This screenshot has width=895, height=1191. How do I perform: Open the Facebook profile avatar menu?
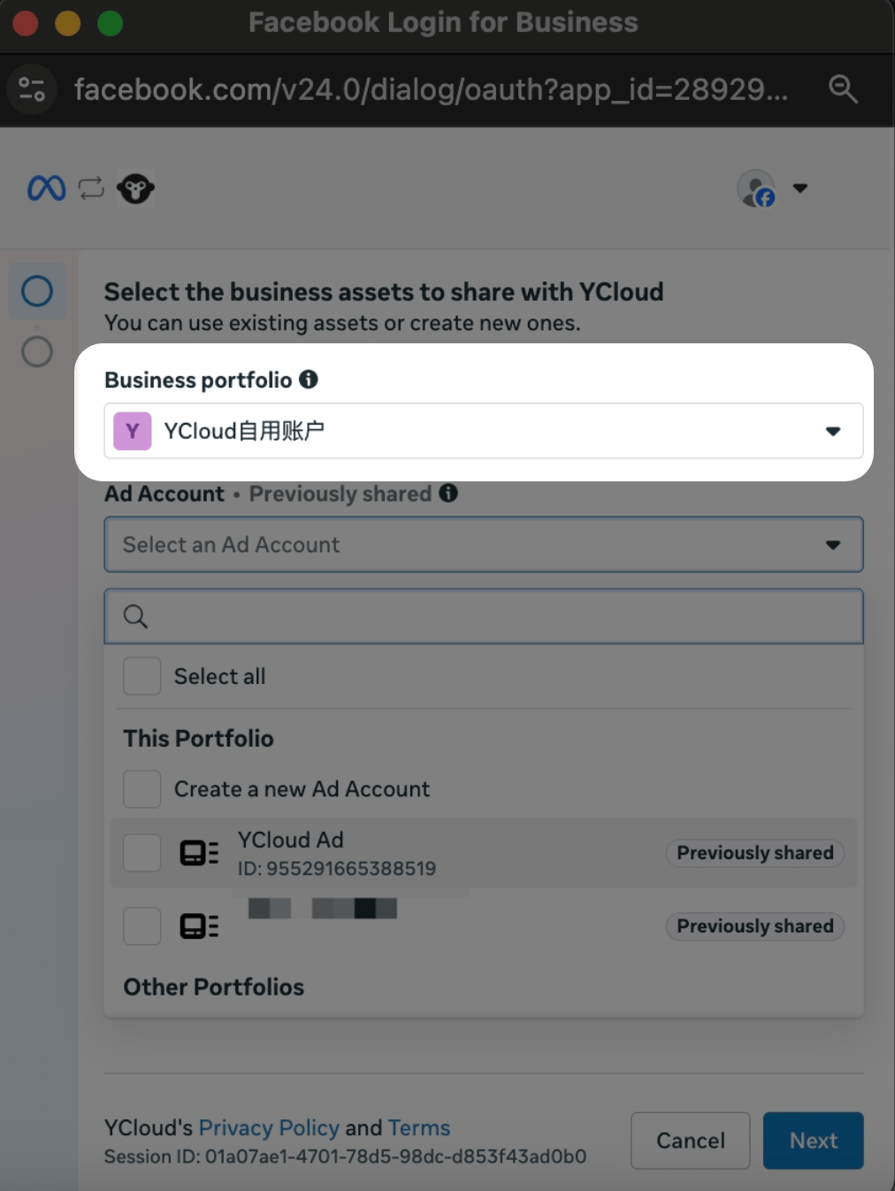coord(756,188)
